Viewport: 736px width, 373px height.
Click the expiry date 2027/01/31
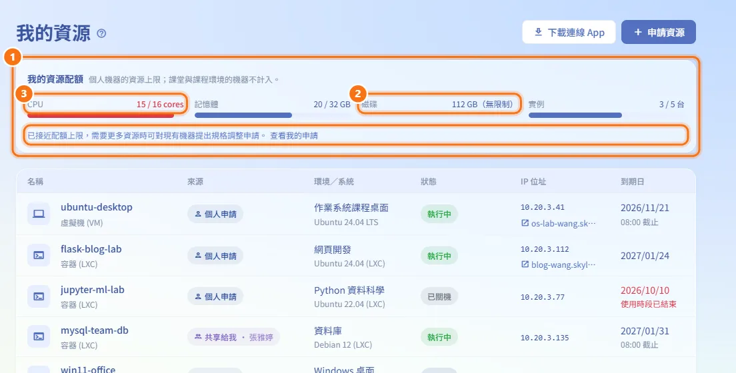(x=645, y=331)
